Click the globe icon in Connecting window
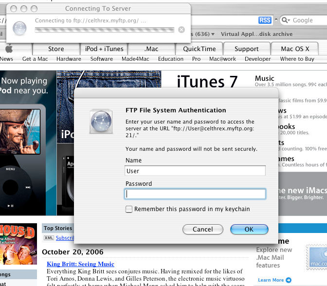This screenshot has width=327, height=286. pyautogui.click(x=19, y=28)
